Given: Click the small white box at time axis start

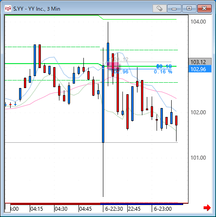Looking at the screenshot, I should click(8, 208).
